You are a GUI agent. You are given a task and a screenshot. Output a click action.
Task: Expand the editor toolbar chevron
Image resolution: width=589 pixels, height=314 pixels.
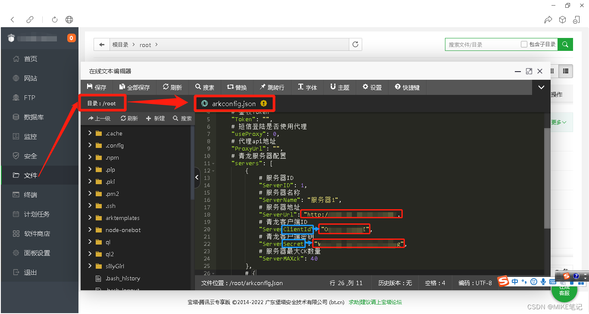541,87
